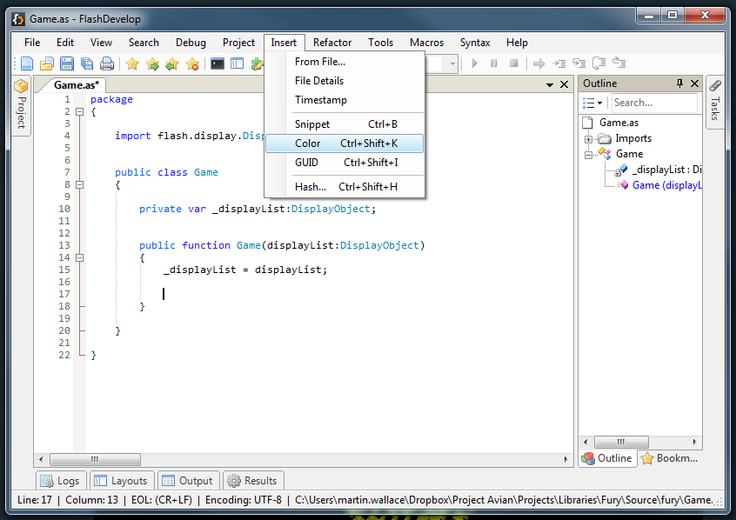Open the Outline sort options dropdown
Image resolution: width=736 pixels, height=520 pixels.
pyautogui.click(x=592, y=103)
